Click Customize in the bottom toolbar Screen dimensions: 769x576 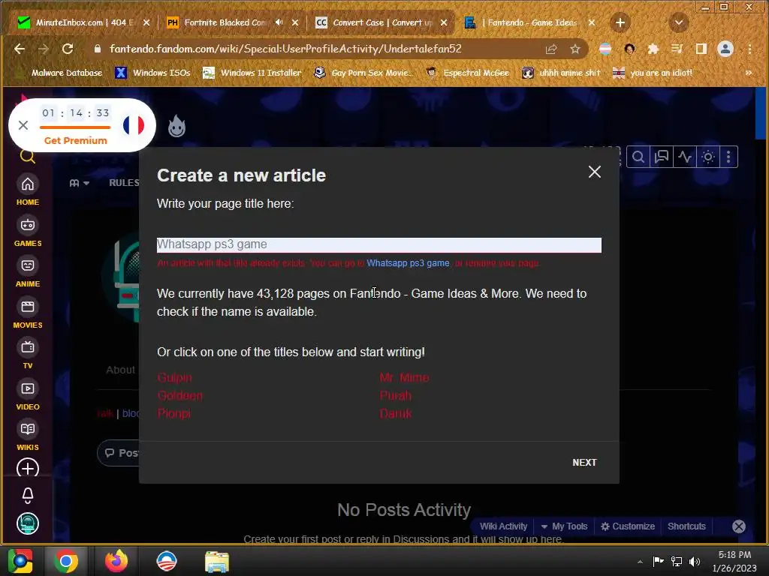tap(628, 526)
